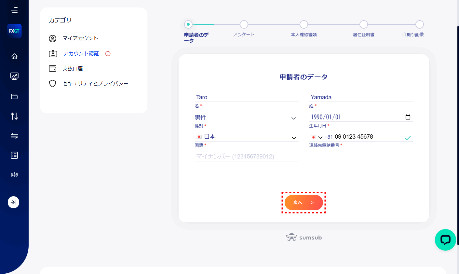
Task: Open the trading chart monitor icon
Action: [14, 76]
